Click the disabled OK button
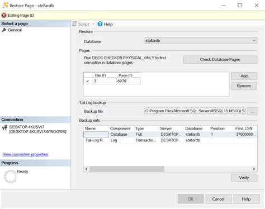This screenshot has width=265, height=209. 191,199
